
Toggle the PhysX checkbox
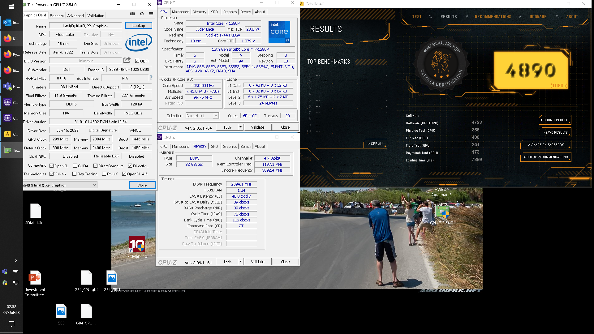(104, 174)
